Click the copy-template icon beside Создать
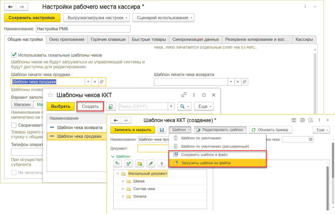335x214 pixels. (111, 106)
